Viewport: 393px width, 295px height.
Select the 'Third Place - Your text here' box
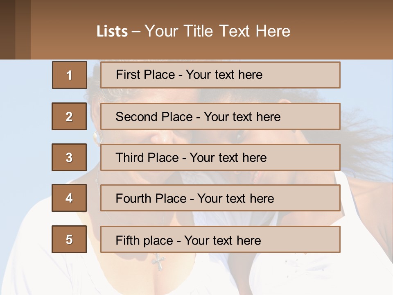220,157
